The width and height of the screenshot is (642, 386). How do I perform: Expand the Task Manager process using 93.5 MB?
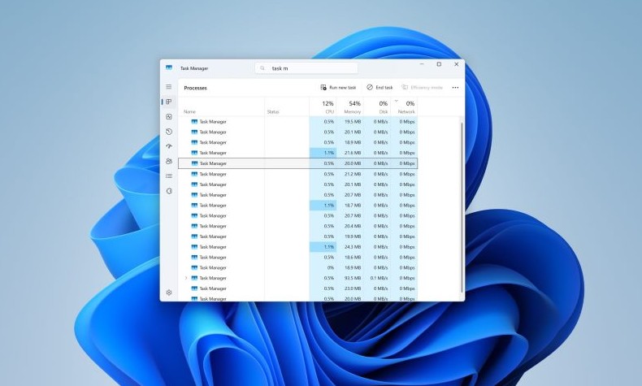186,278
